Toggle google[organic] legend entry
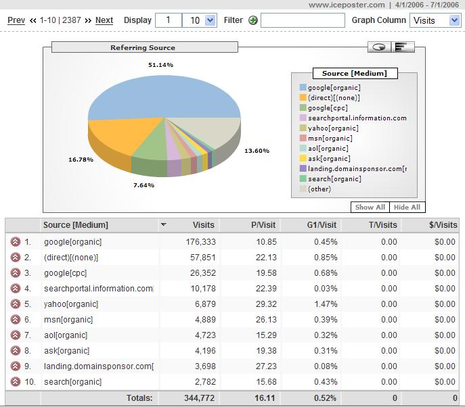Screen dimensions: 465x407 tap(334, 87)
